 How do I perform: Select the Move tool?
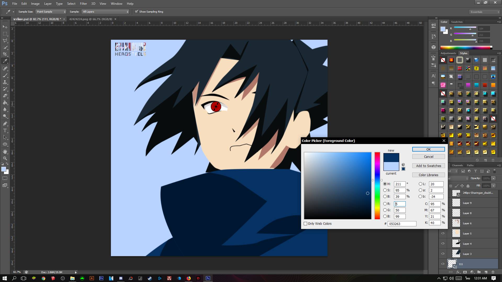coord(5,27)
